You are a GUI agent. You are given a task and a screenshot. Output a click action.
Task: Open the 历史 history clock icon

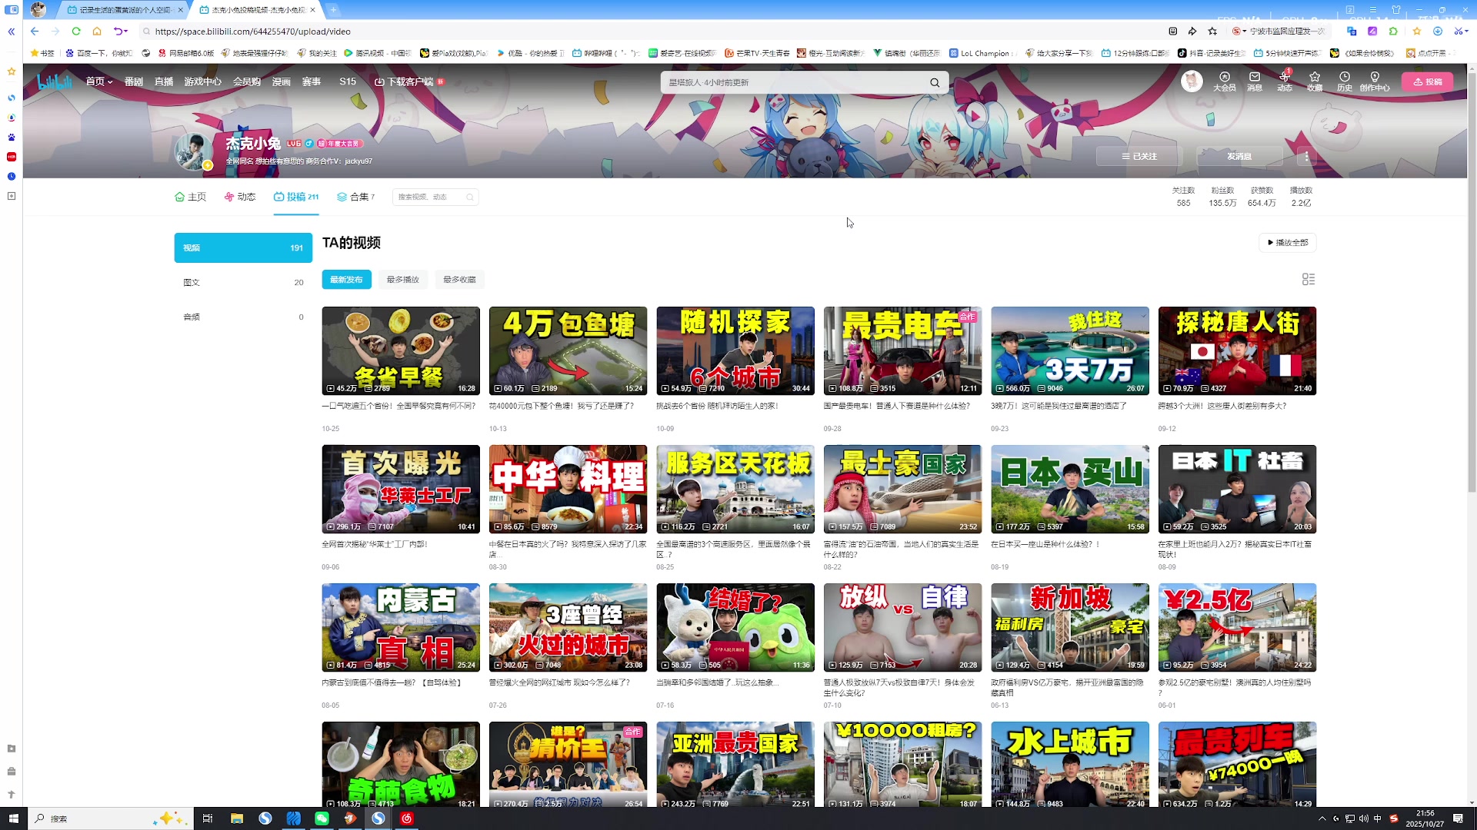click(x=1344, y=80)
